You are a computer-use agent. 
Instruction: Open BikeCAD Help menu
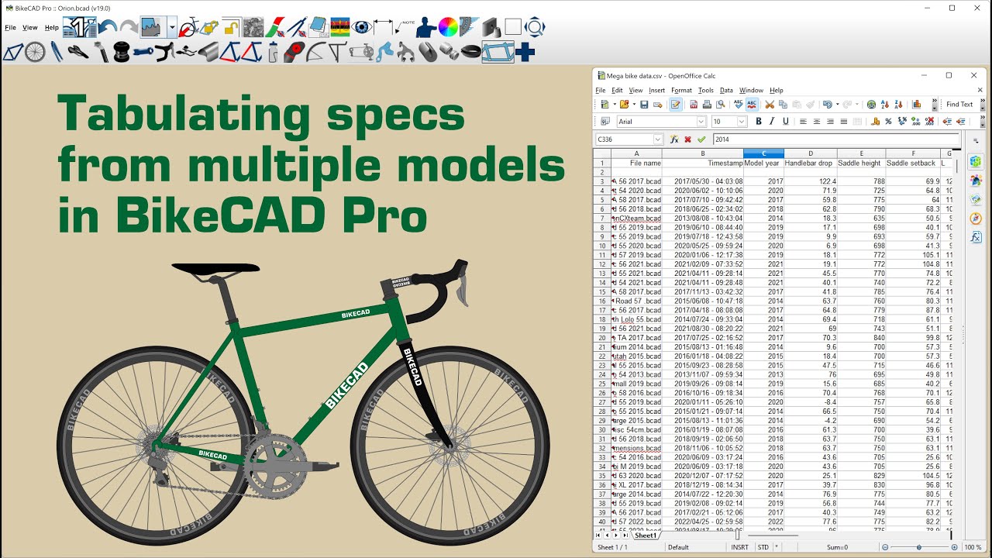click(52, 27)
